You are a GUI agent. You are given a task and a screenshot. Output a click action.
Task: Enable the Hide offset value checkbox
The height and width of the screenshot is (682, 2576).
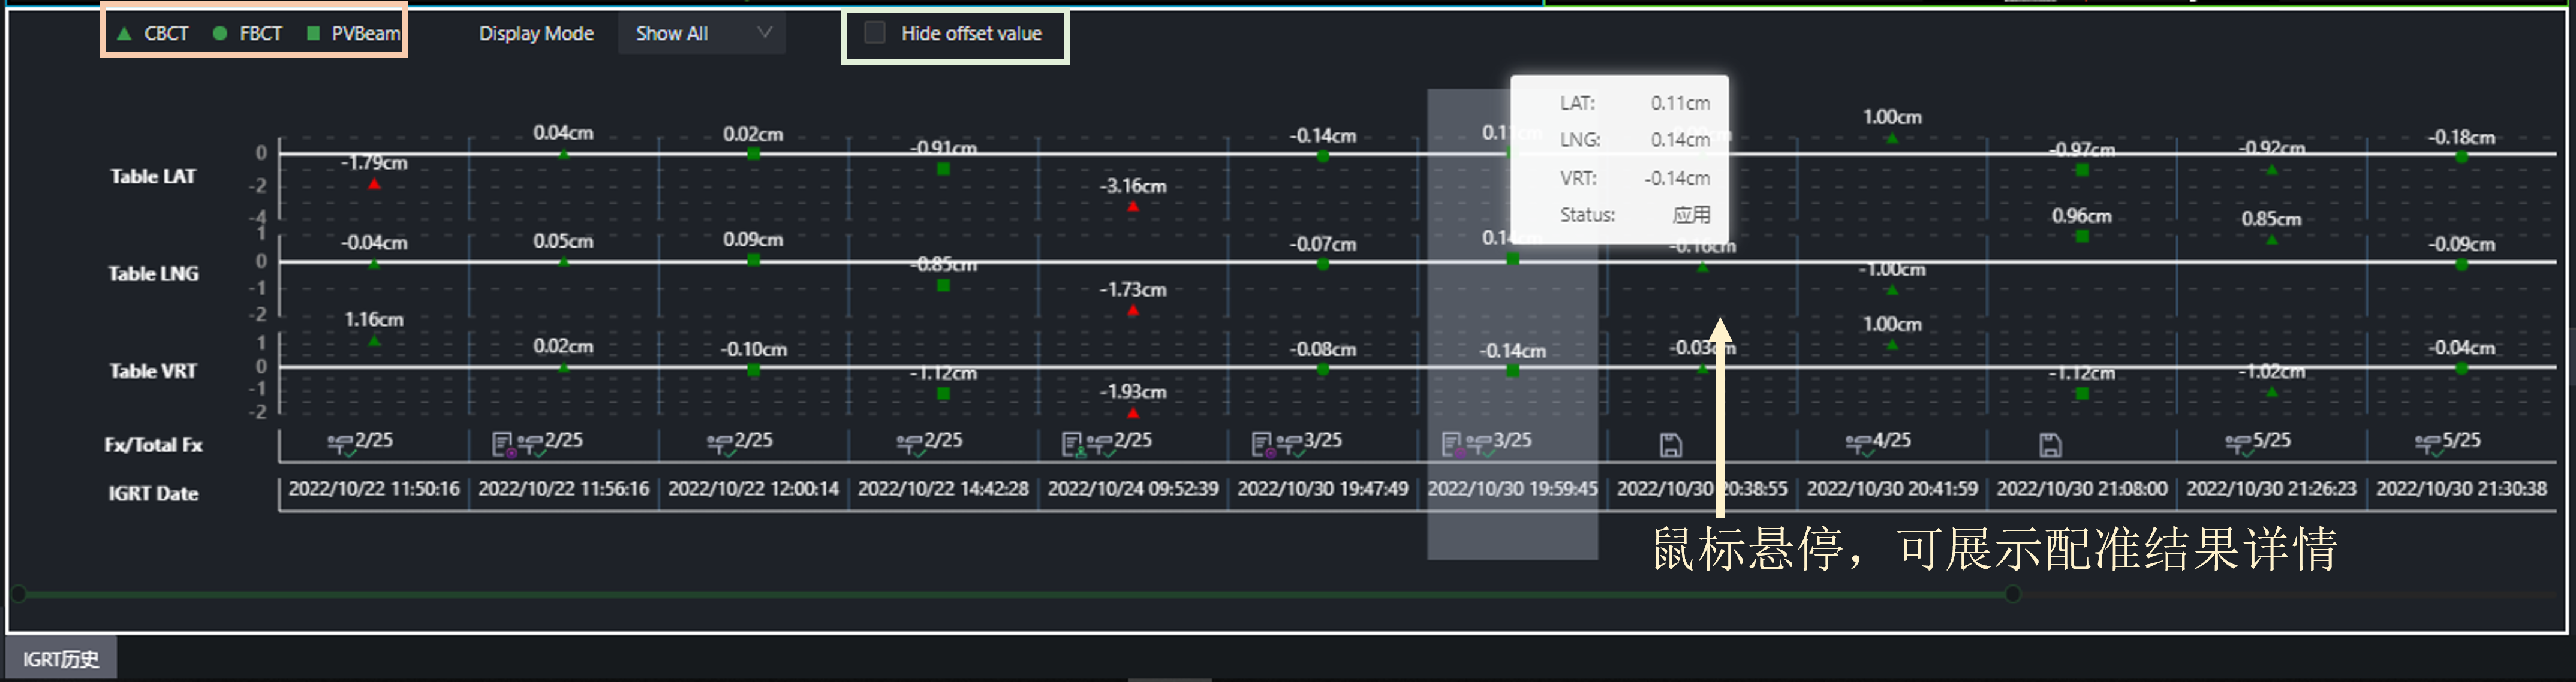tap(875, 33)
